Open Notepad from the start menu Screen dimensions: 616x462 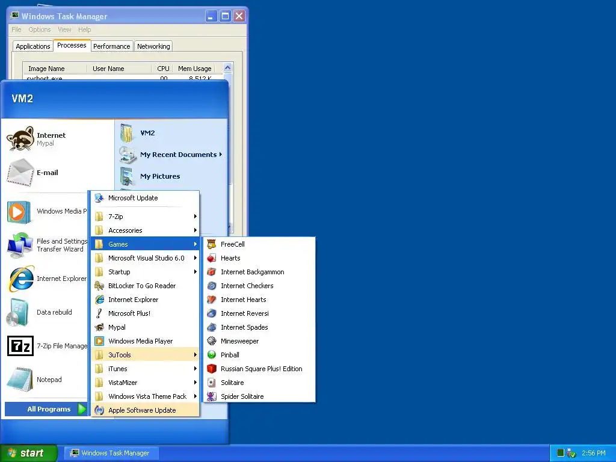tap(47, 380)
